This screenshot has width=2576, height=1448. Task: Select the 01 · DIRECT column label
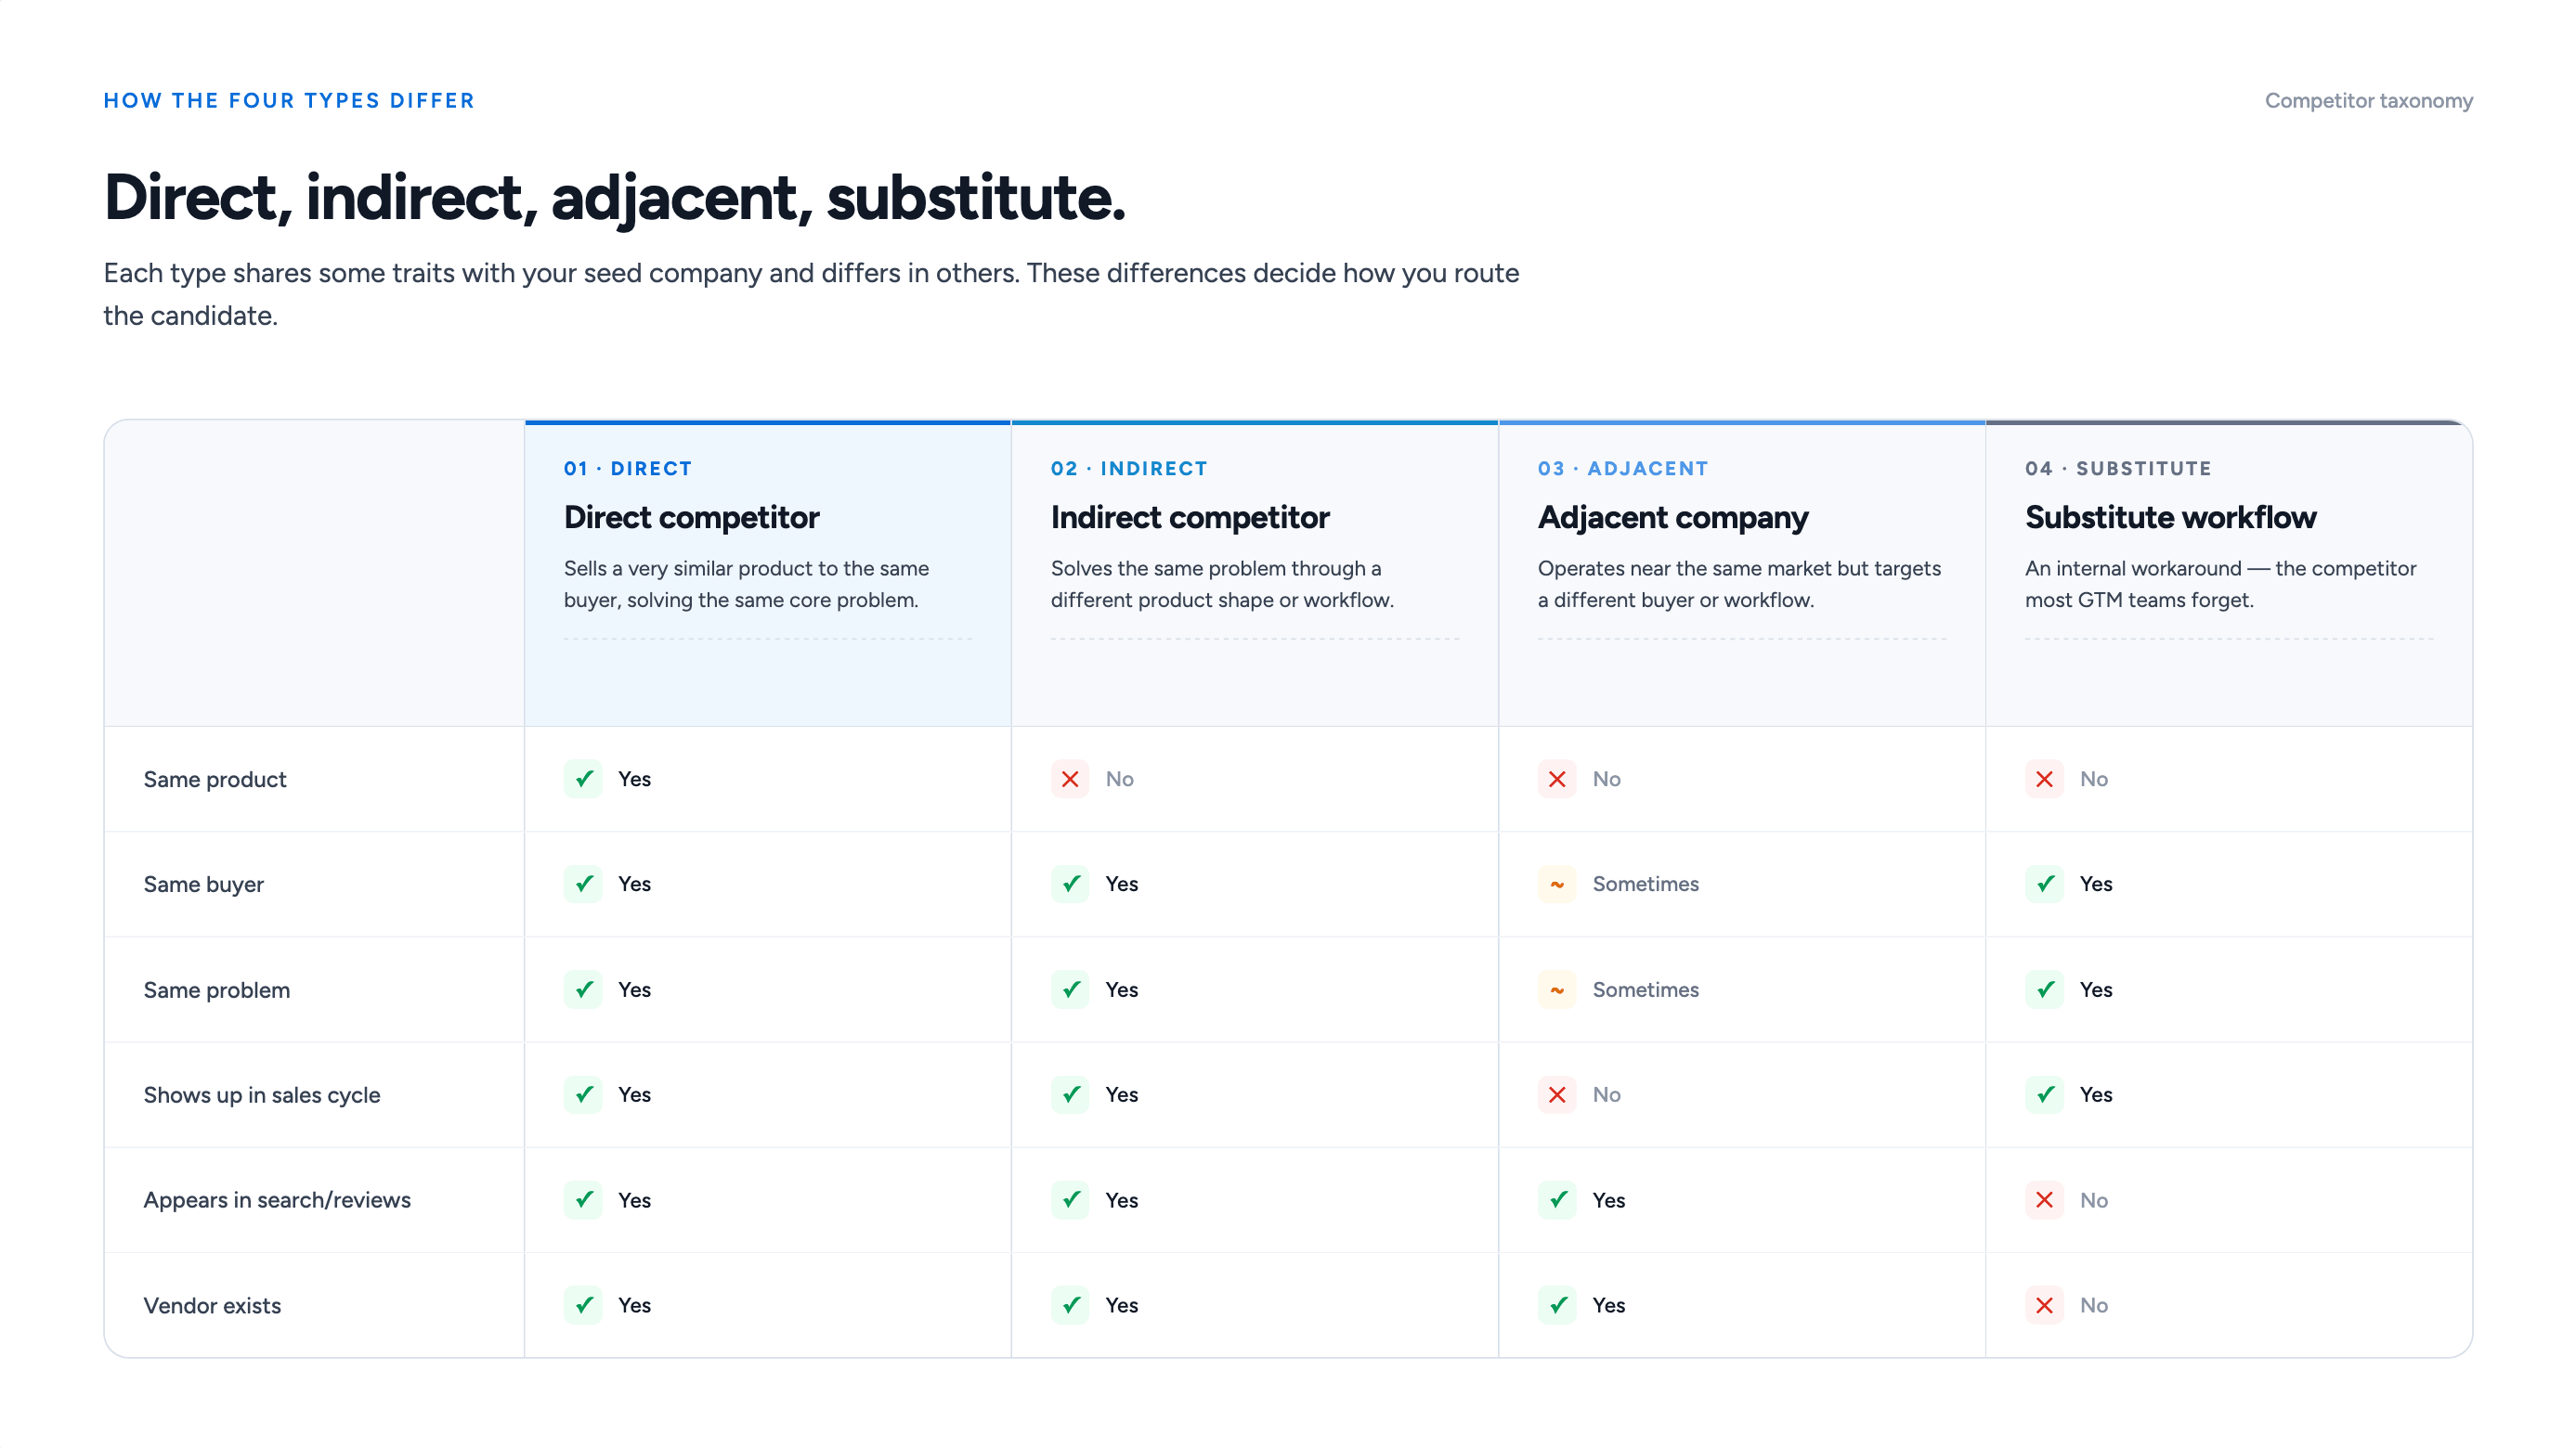(627, 469)
